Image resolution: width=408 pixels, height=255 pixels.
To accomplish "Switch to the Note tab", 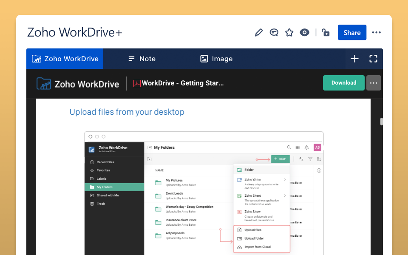I will click(x=142, y=59).
